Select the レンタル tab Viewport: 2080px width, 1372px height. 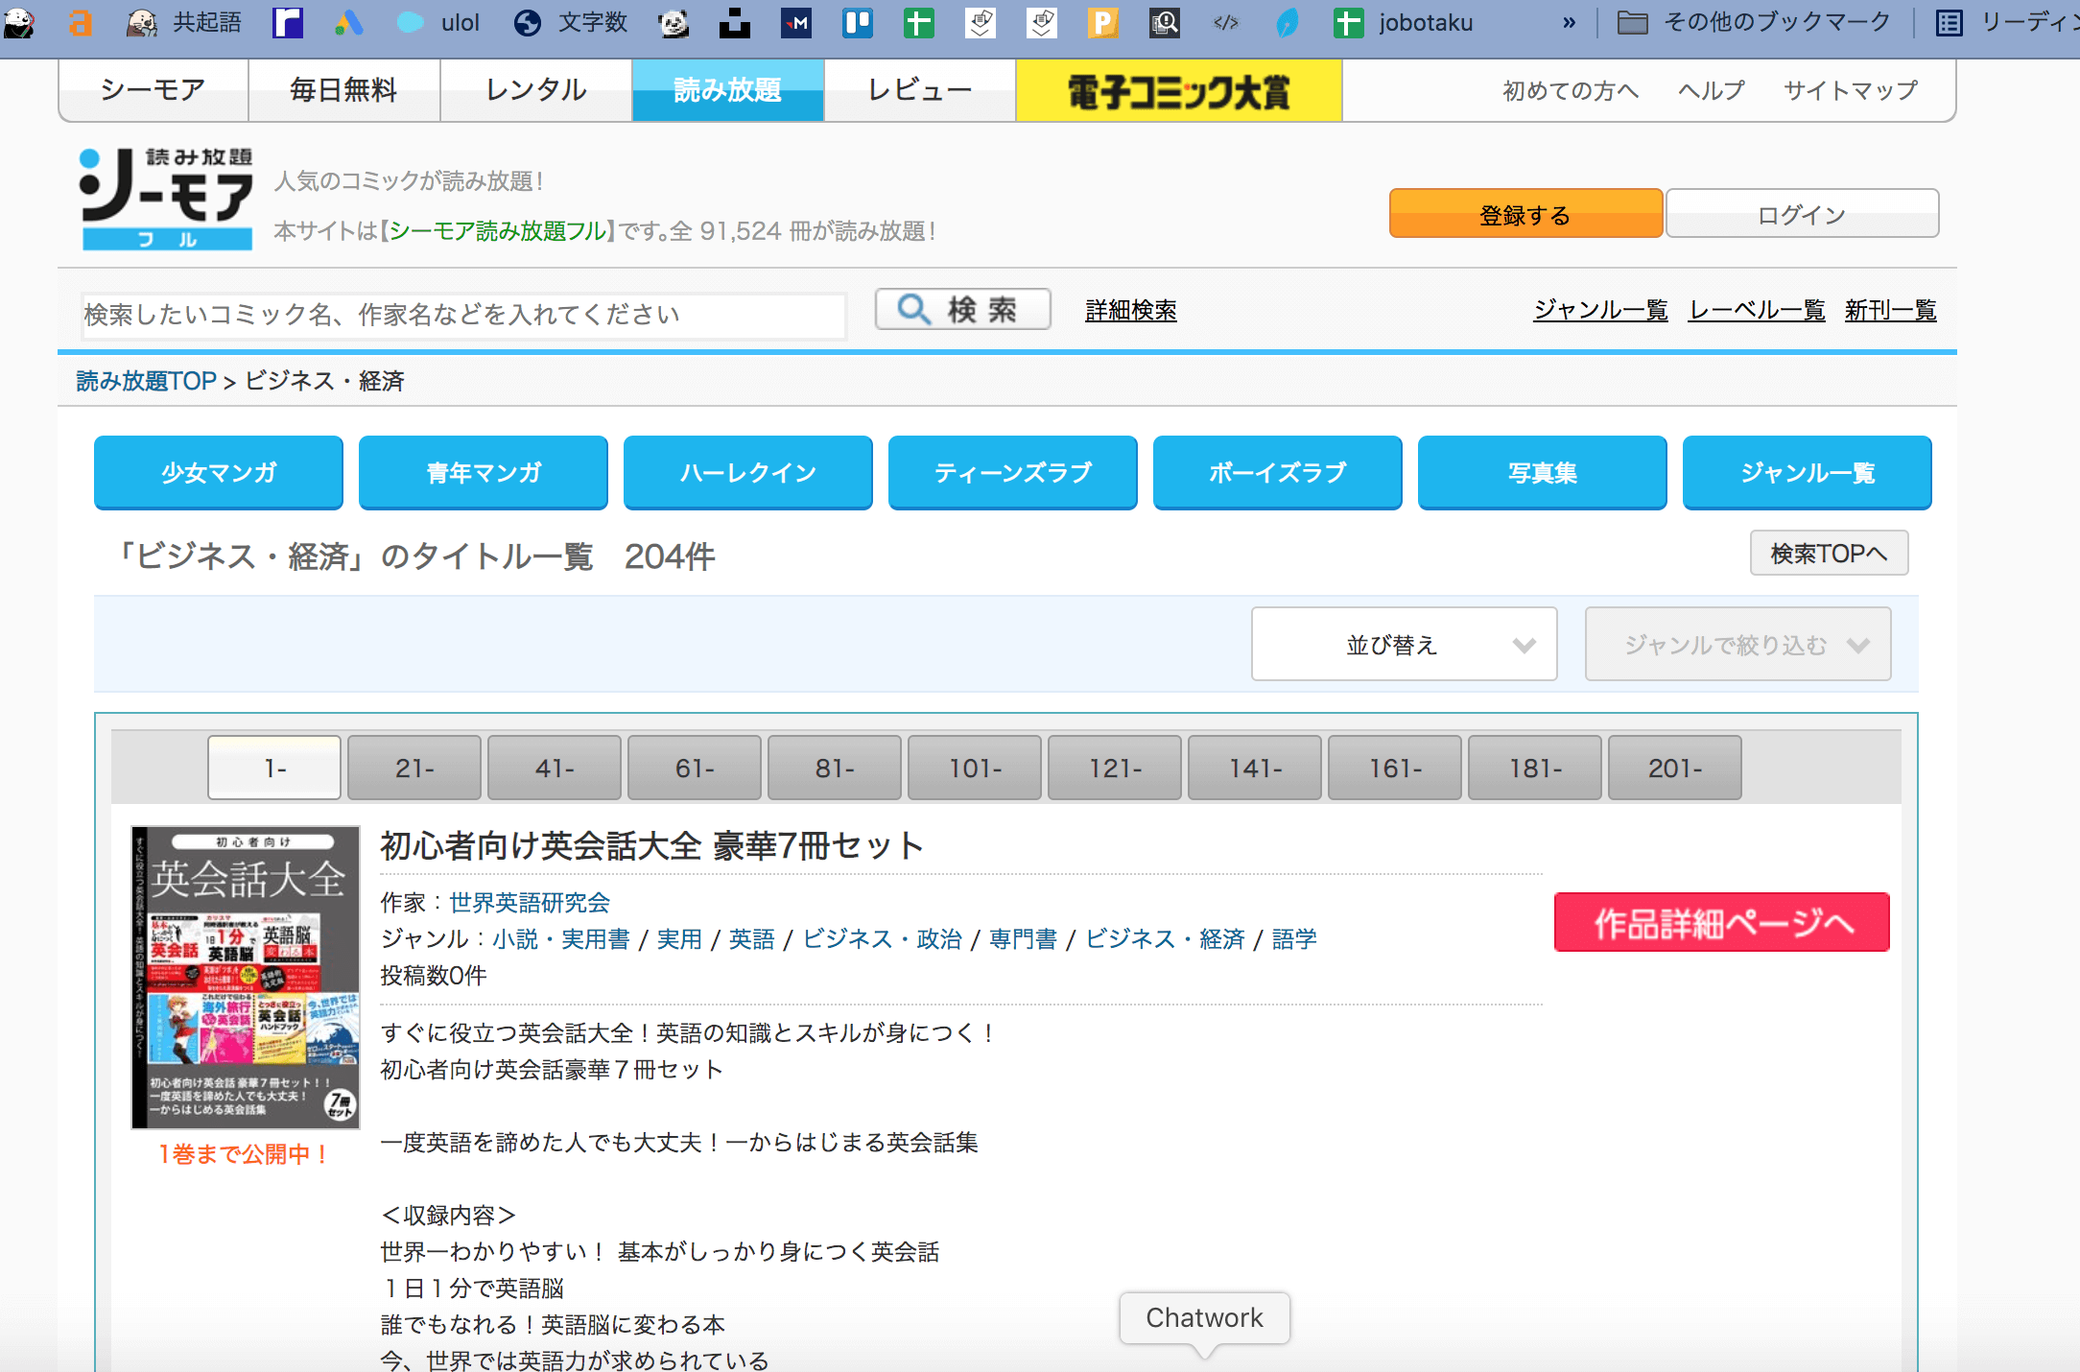536,90
